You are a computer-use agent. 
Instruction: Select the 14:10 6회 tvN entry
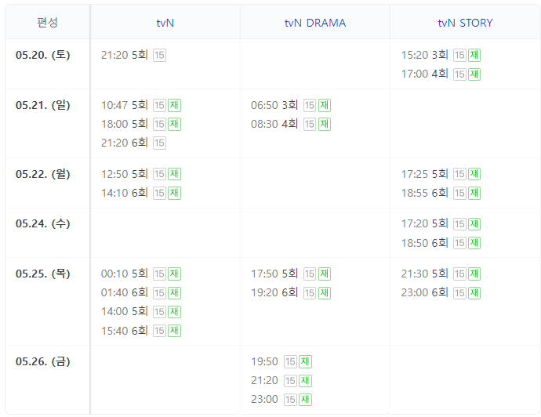click(125, 193)
